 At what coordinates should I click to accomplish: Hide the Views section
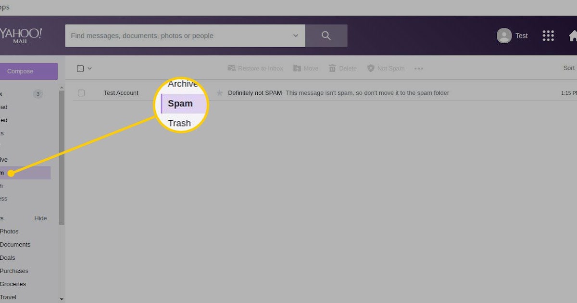tap(40, 218)
